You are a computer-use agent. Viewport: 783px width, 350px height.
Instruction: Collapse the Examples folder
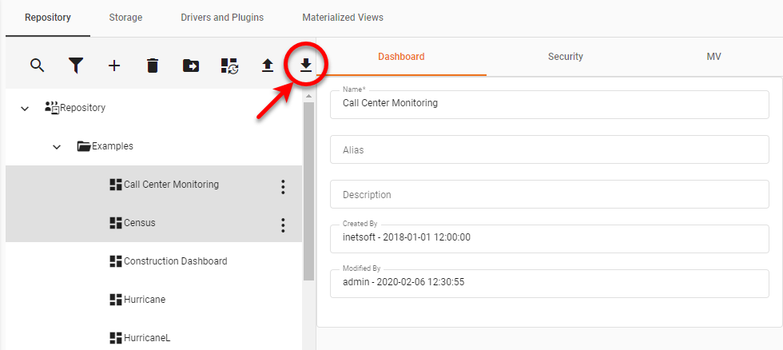coord(57,147)
